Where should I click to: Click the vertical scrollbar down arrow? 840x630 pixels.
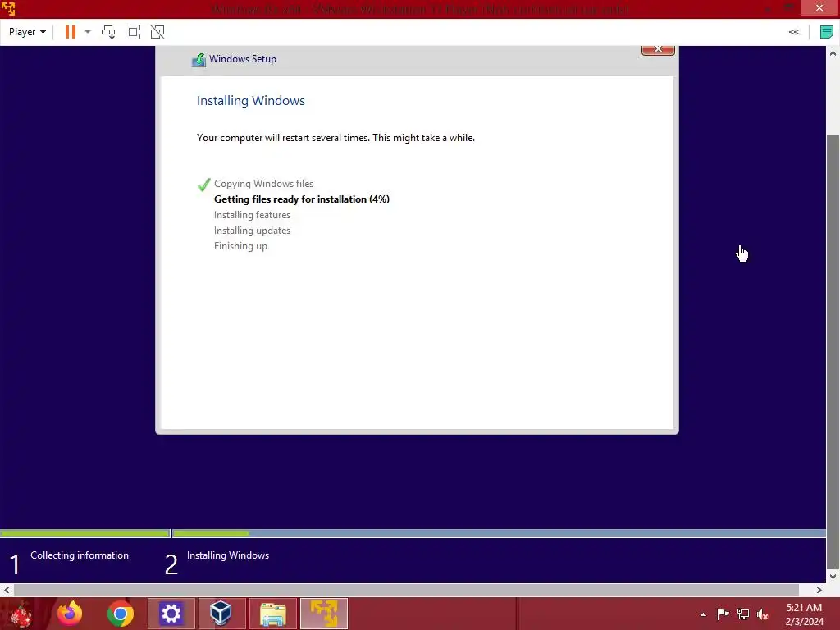click(x=833, y=577)
